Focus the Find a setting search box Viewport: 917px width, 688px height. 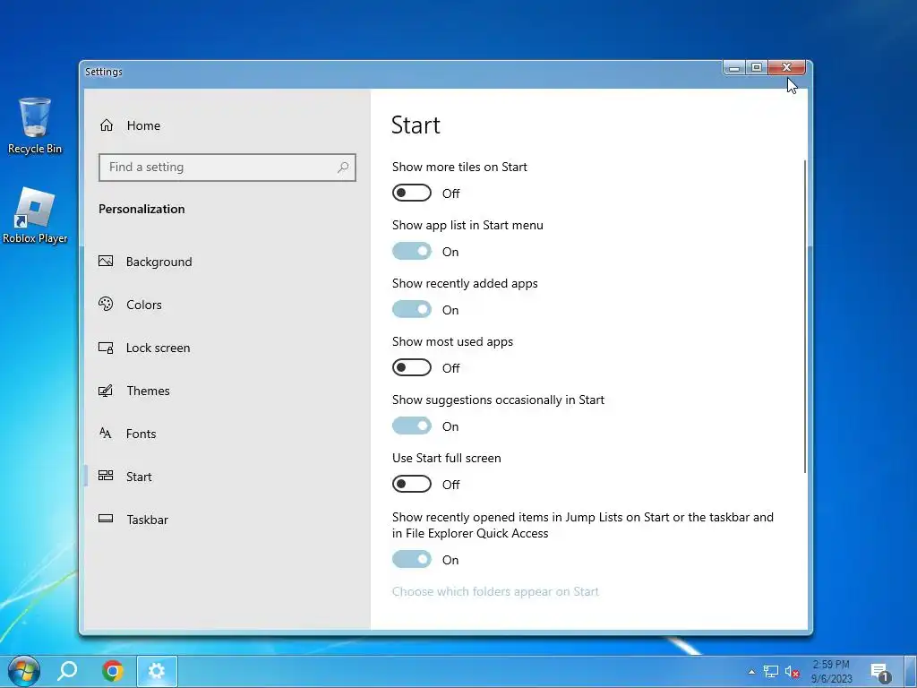click(x=227, y=168)
